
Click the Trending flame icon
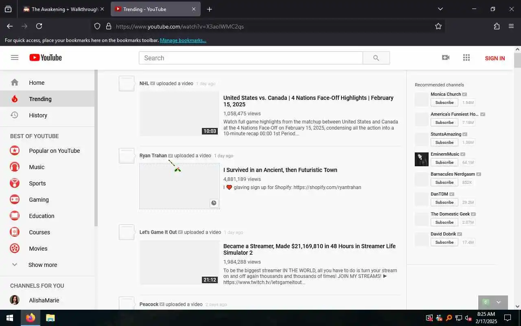[x=15, y=99]
